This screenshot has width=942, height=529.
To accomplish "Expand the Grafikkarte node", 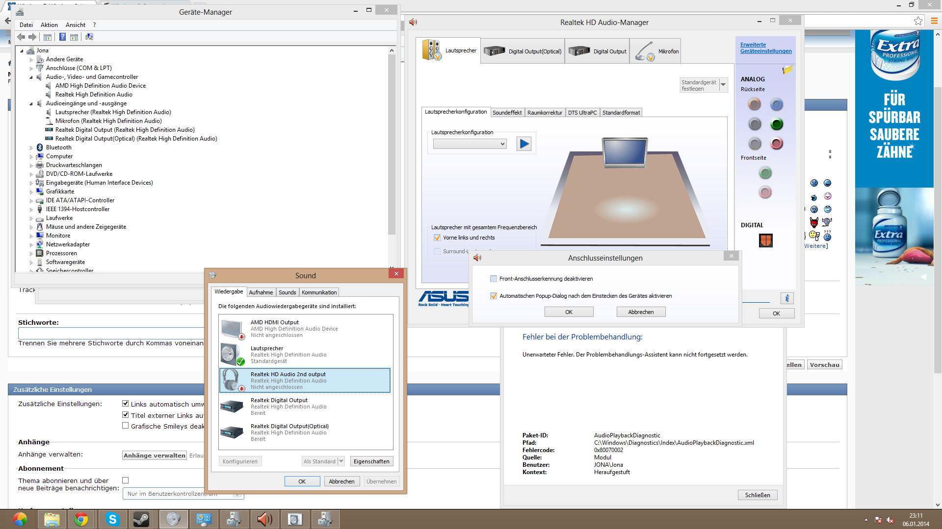I will pos(31,192).
